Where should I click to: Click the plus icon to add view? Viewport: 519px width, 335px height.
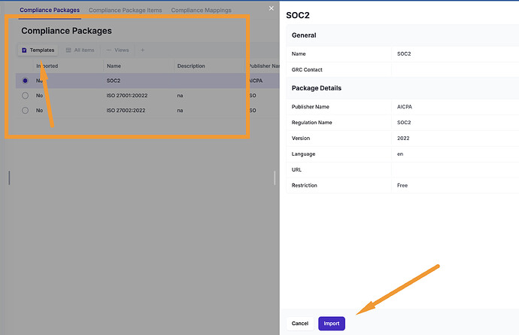coord(143,50)
